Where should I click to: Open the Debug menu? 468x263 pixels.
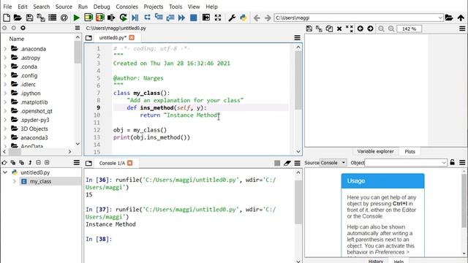(102, 7)
